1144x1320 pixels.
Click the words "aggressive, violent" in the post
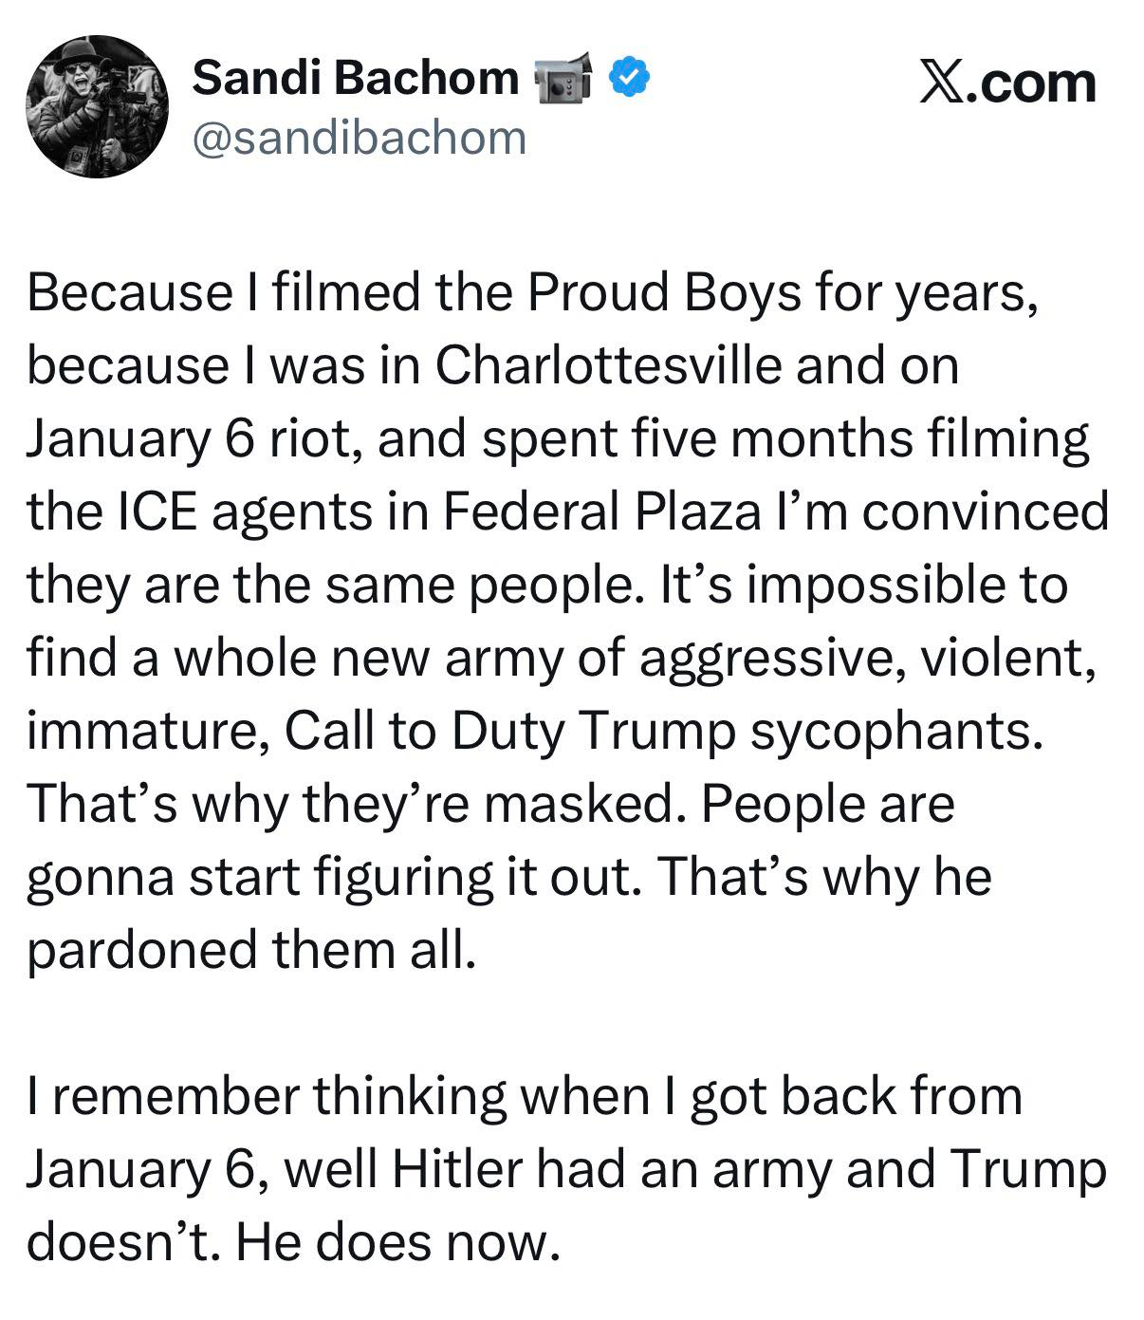[861, 657]
